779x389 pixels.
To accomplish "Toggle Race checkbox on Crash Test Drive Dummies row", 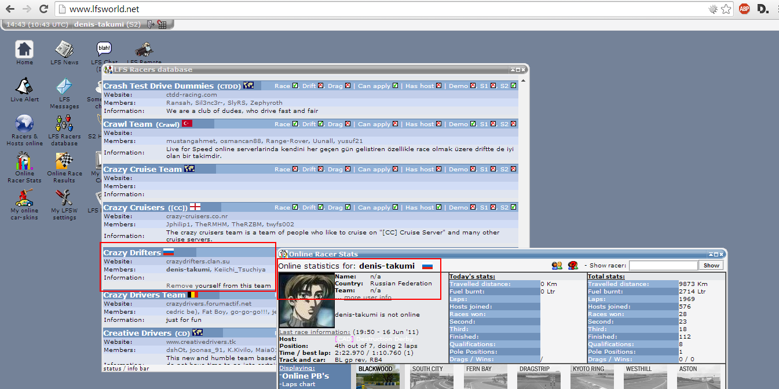I will (x=295, y=86).
